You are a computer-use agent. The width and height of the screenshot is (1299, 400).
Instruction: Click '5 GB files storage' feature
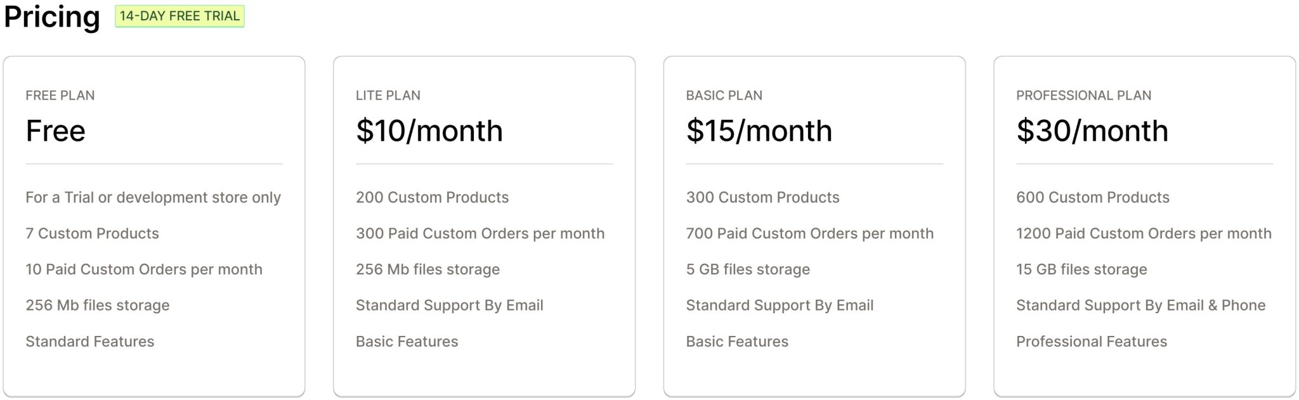coord(748,269)
